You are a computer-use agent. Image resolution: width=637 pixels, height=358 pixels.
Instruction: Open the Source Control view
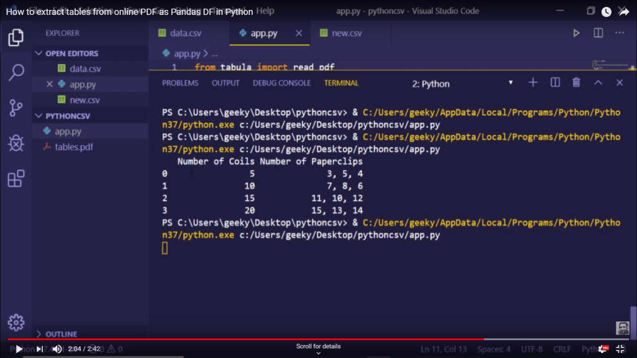pos(16,108)
